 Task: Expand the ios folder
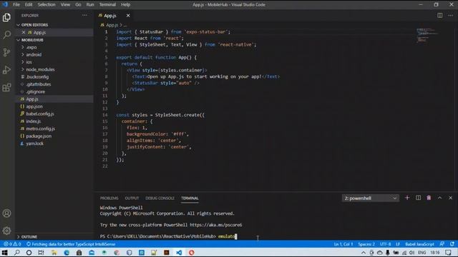(x=29, y=62)
